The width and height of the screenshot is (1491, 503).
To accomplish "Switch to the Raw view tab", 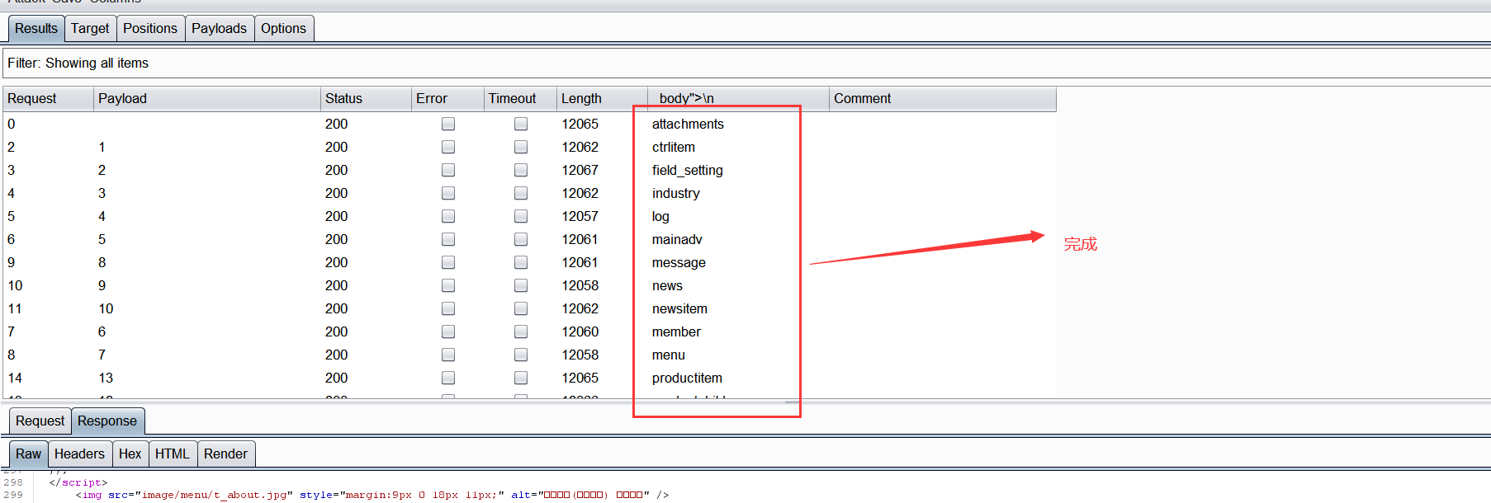I will point(28,454).
